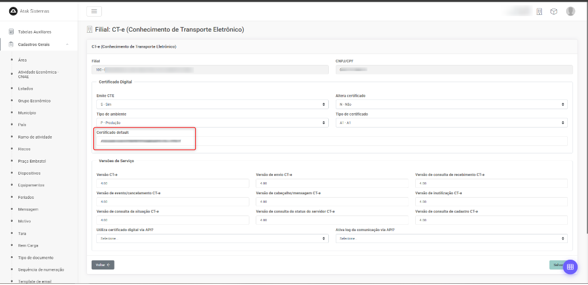Click the Cadastros Gerais clipboard icon

click(12, 44)
